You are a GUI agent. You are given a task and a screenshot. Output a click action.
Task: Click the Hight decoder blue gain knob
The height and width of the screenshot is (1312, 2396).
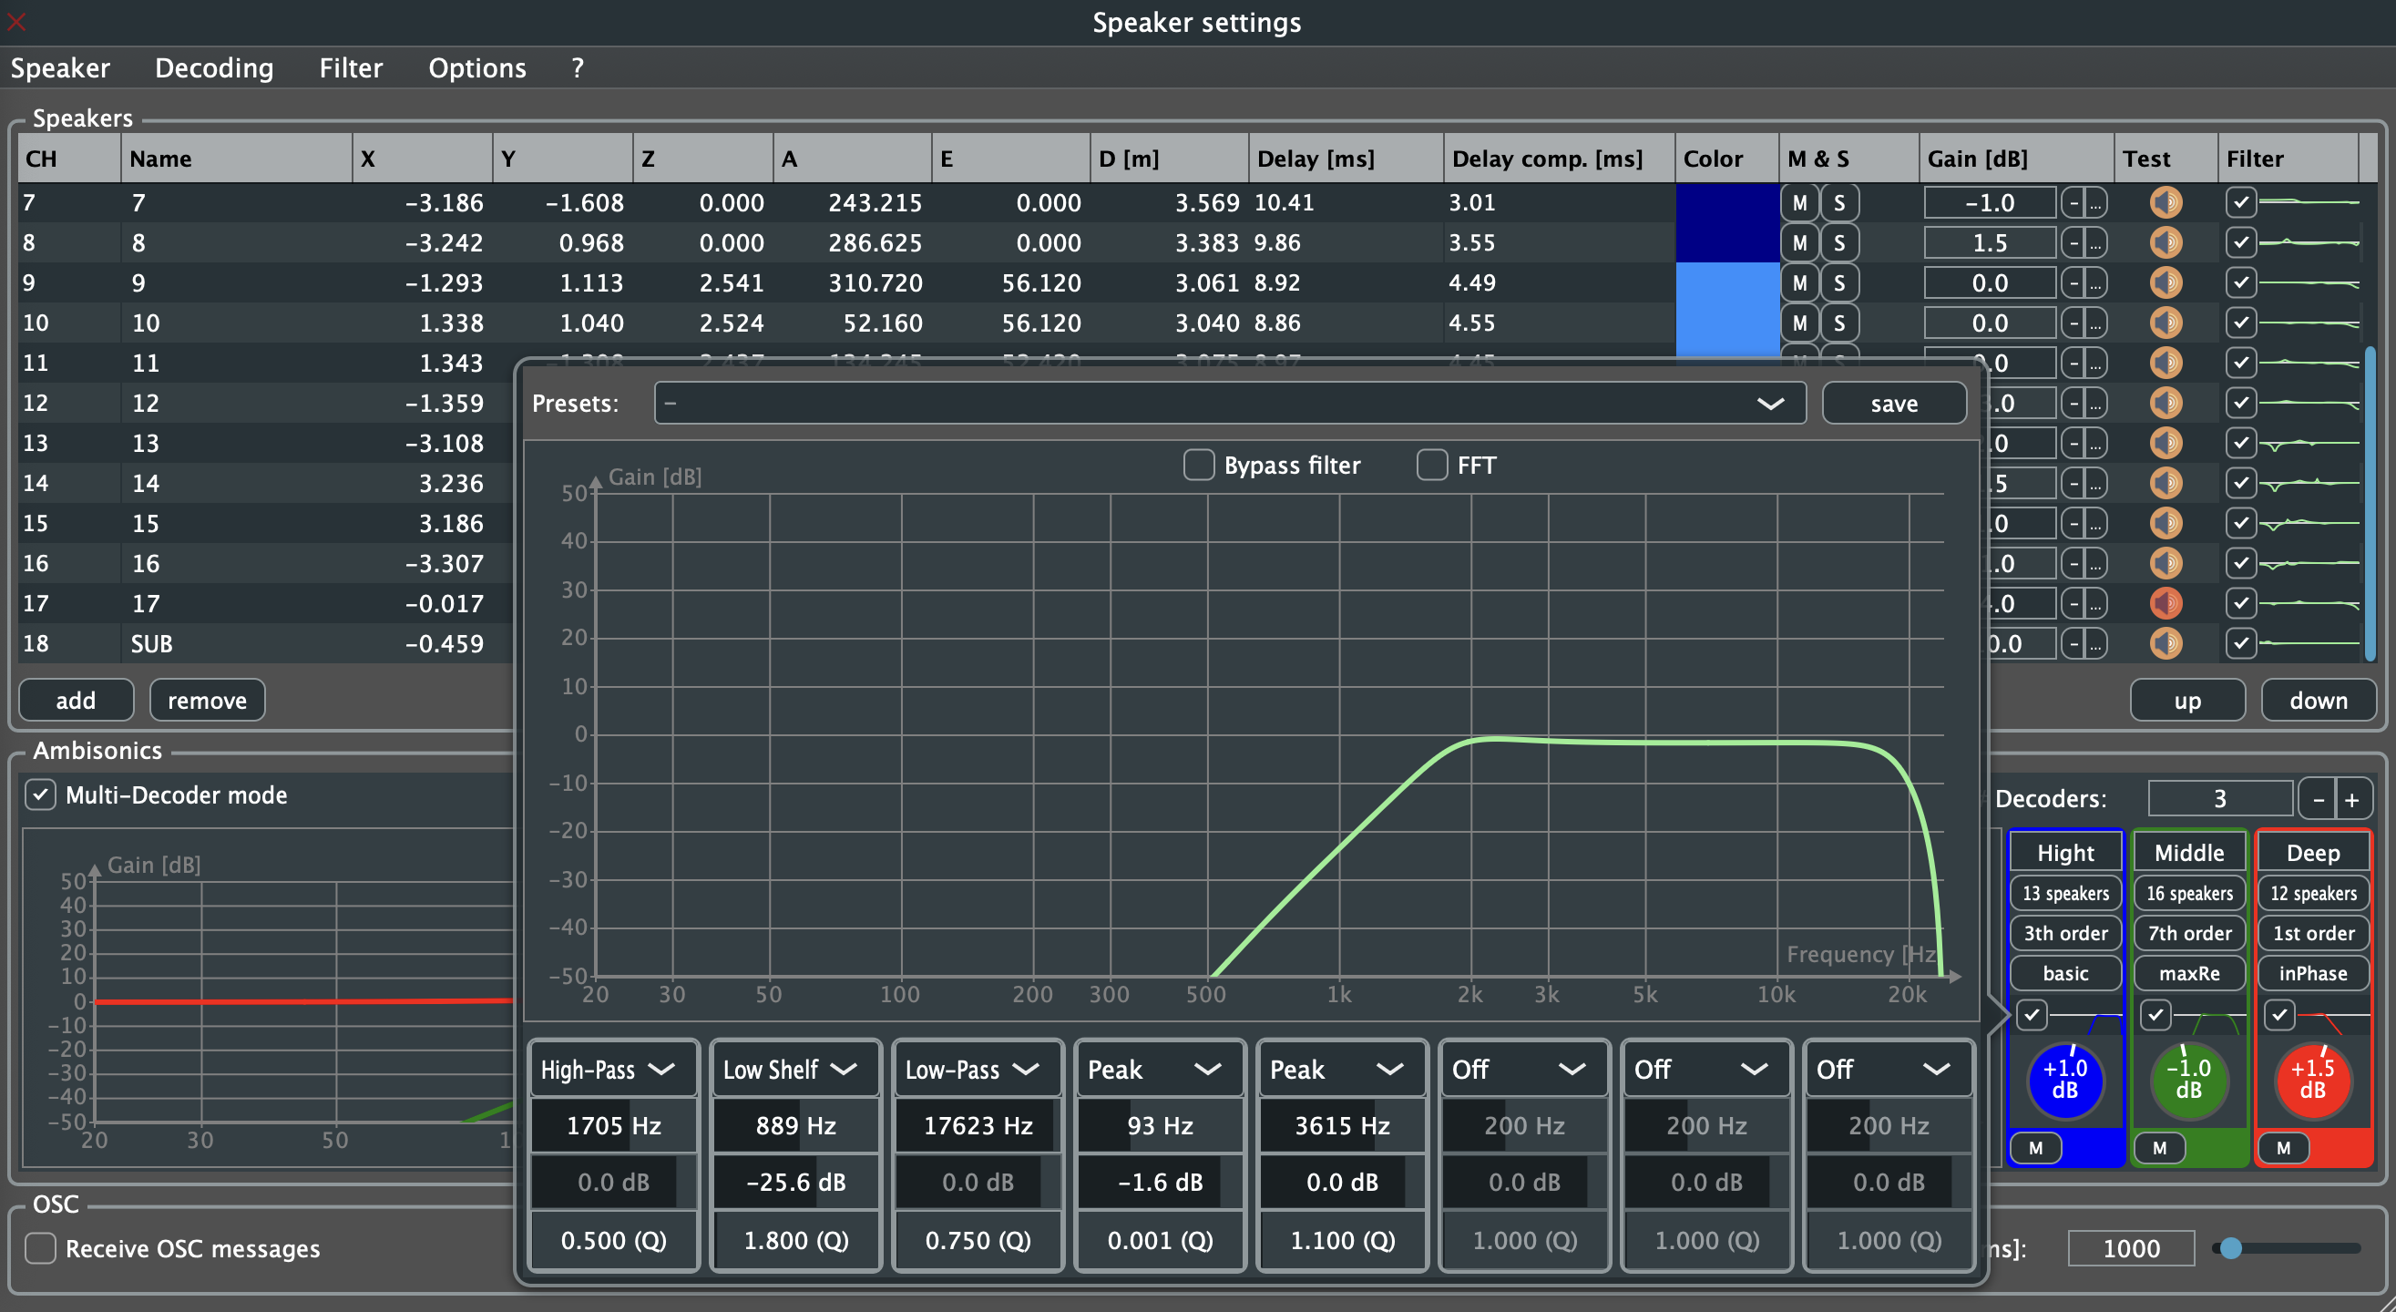click(2064, 1080)
